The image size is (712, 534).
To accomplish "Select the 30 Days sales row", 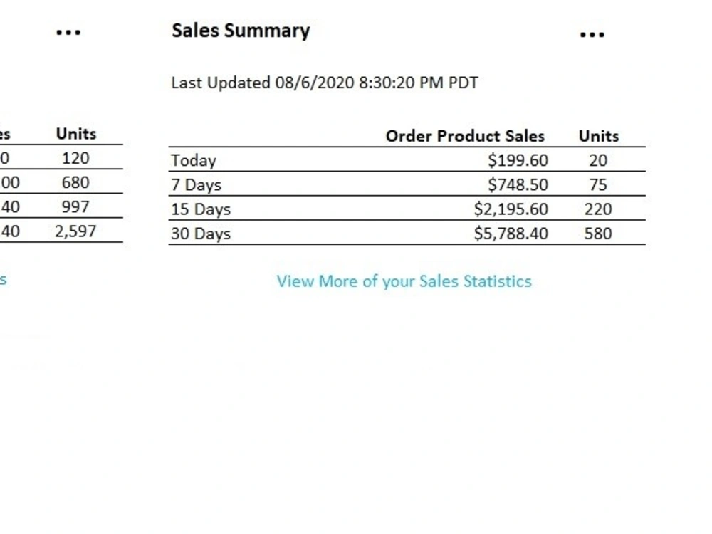I will [407, 233].
